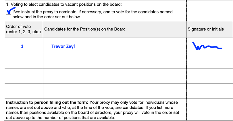Click the I/we instruct the proxy text
This screenshot has width=233, height=121.
(93, 14)
